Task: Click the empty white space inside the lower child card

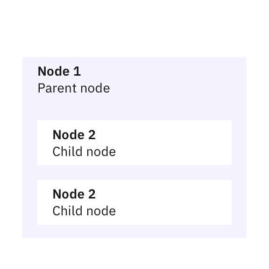Action: (x=173, y=202)
